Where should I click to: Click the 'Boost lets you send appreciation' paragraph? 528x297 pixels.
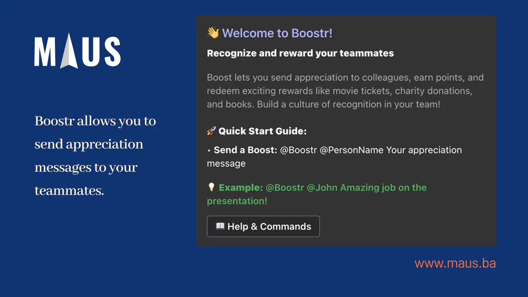(x=345, y=91)
